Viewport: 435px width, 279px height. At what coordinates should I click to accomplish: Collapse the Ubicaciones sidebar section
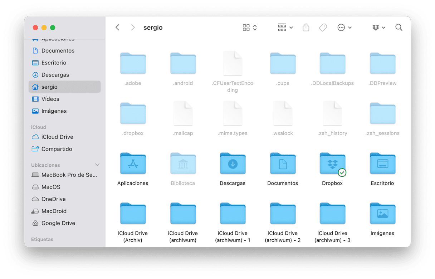pos(97,165)
